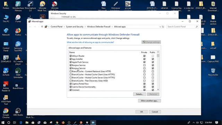Click the Windows Defender Firewall breadcrumb
222x125 pixels.
(99, 27)
